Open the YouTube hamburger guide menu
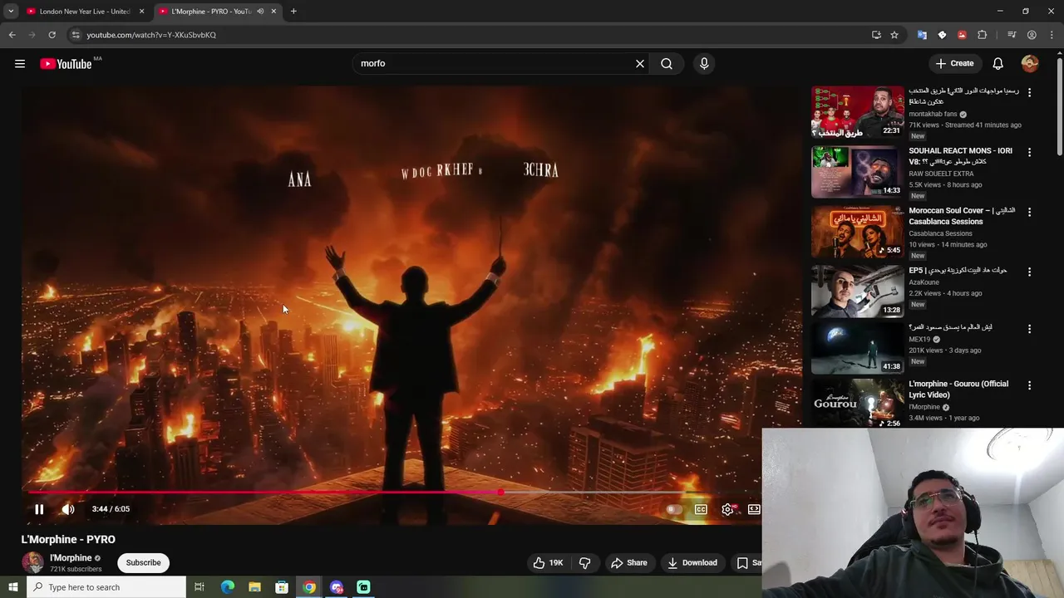Viewport: 1064px width, 598px height. [20, 64]
